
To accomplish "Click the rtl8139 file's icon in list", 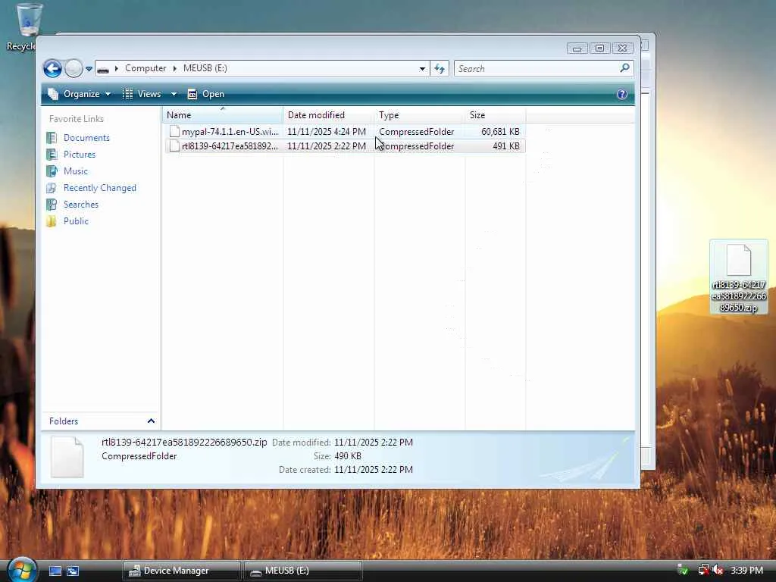I will coord(174,146).
